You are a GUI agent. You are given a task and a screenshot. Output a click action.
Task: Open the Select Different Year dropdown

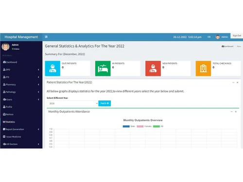coord(72,103)
